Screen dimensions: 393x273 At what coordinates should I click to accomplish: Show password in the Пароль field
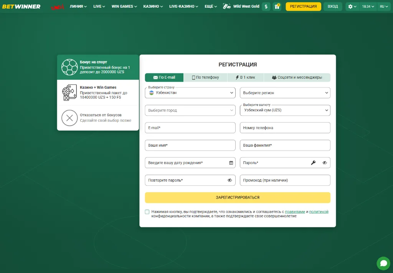pos(325,163)
